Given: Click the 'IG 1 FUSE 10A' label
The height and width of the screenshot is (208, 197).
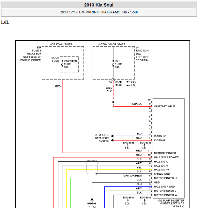Looking at the screenshot, I should [x=118, y=64].
